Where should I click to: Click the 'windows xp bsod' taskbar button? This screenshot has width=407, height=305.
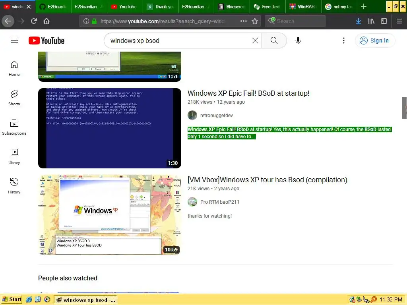[x=86, y=300]
